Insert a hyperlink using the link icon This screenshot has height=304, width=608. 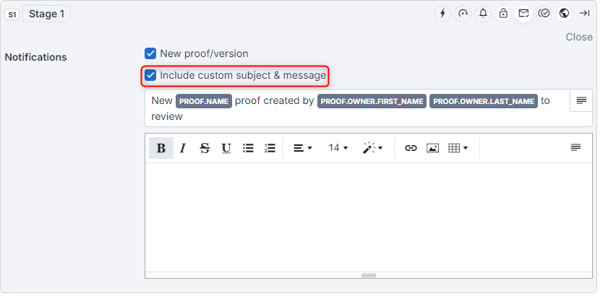point(411,148)
